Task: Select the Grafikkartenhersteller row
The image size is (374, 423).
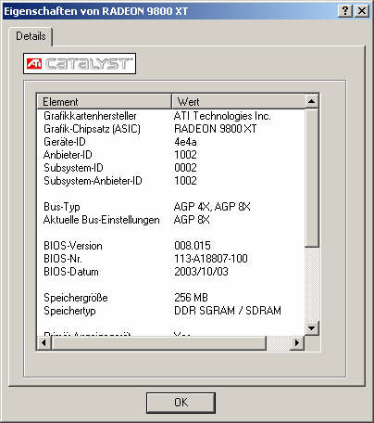Action: [170, 116]
